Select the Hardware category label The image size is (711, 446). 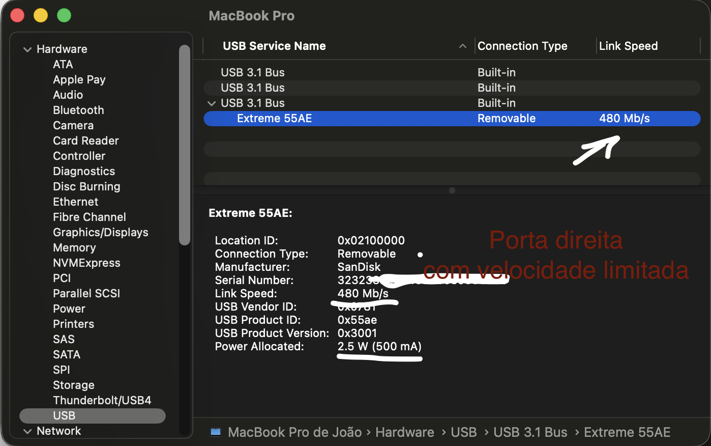62,49
